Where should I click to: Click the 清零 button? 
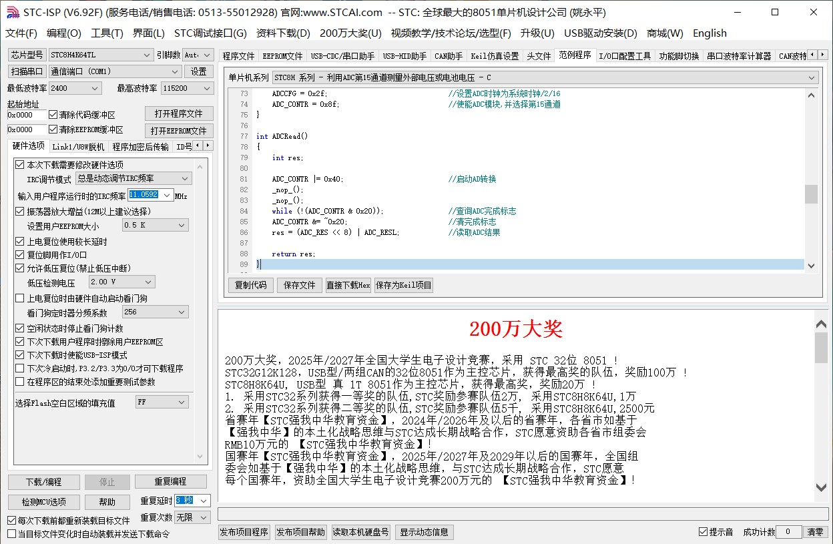(816, 532)
